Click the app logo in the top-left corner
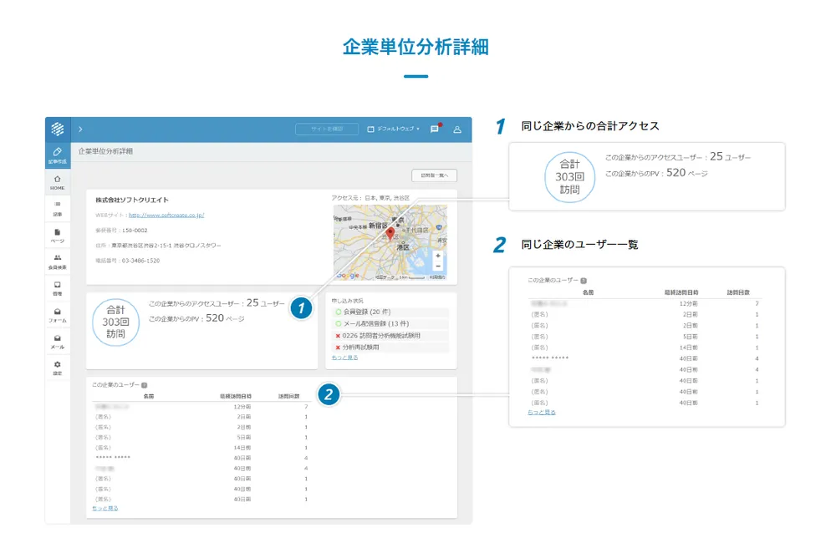 point(58,129)
